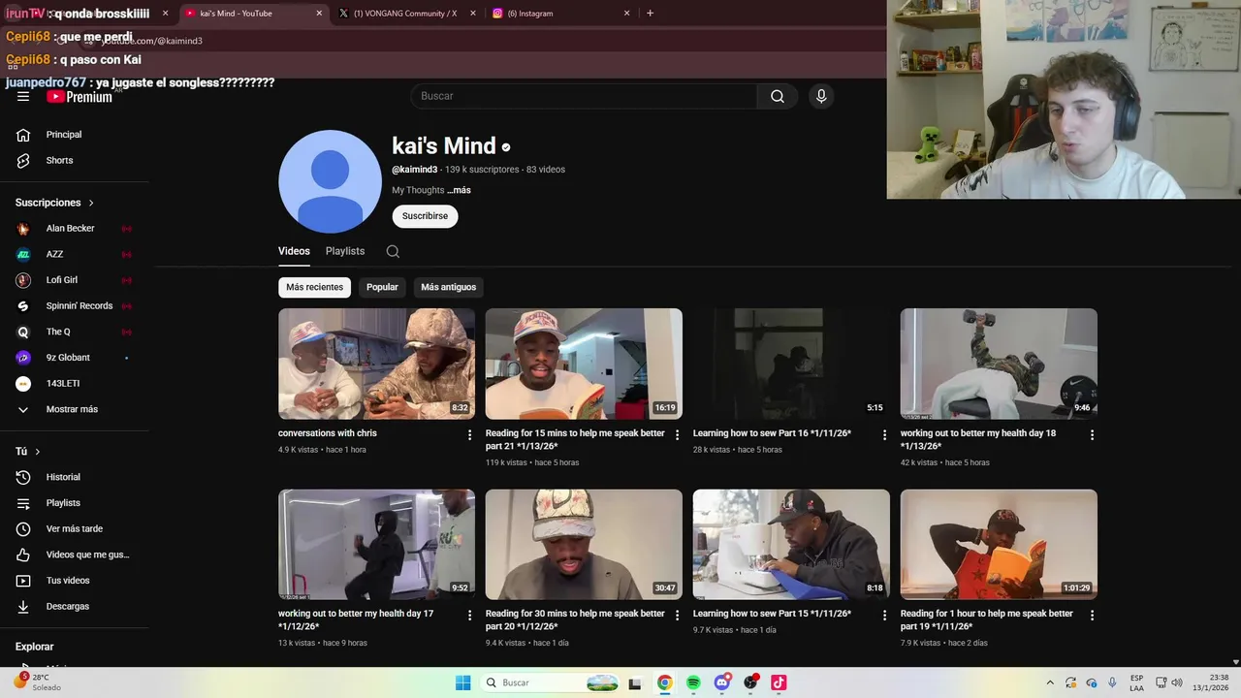Click the Principal home icon
The image size is (1241, 698).
coord(23,135)
